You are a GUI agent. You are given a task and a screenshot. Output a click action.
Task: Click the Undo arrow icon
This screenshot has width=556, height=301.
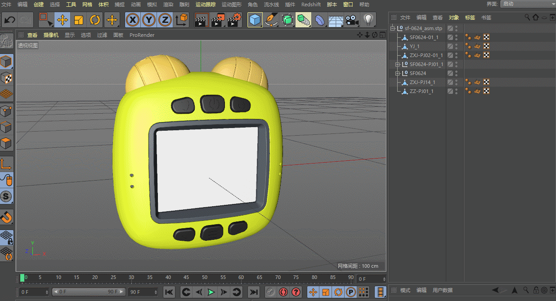[10, 20]
